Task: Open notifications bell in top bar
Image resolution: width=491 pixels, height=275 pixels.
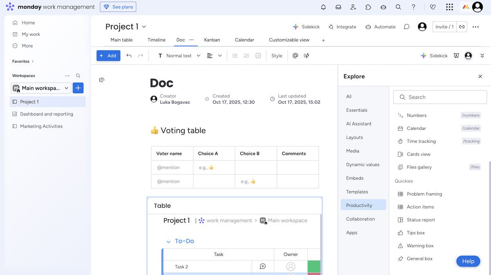Action: (323, 7)
